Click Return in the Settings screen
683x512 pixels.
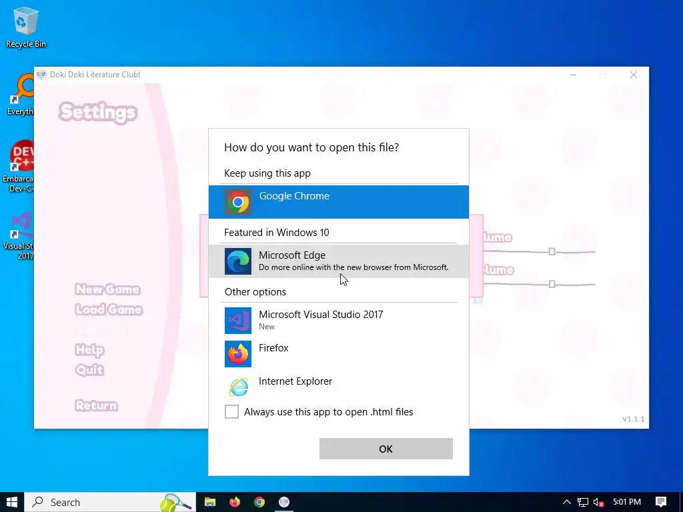(96, 405)
